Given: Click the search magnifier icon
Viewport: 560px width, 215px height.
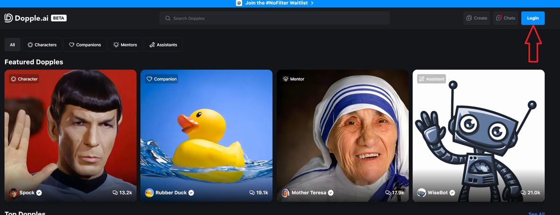Looking at the screenshot, I should click(x=168, y=18).
